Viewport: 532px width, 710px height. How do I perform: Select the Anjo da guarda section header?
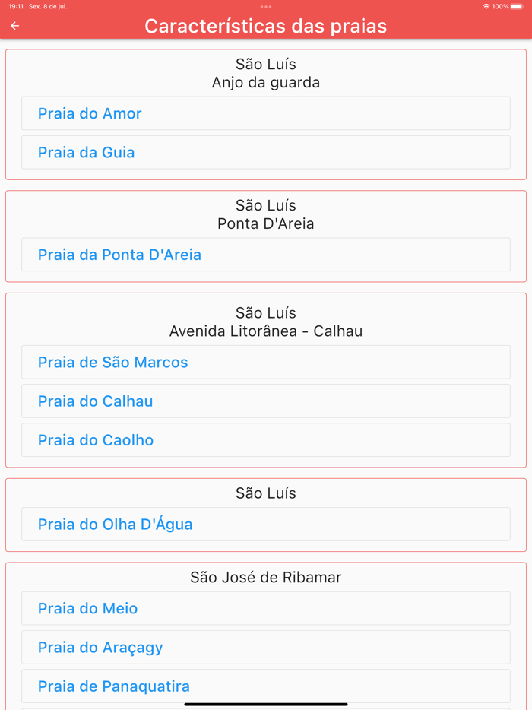tap(265, 82)
